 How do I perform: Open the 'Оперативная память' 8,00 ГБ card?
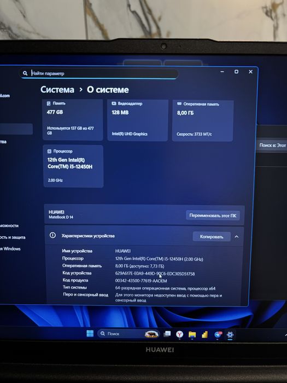coord(203,121)
